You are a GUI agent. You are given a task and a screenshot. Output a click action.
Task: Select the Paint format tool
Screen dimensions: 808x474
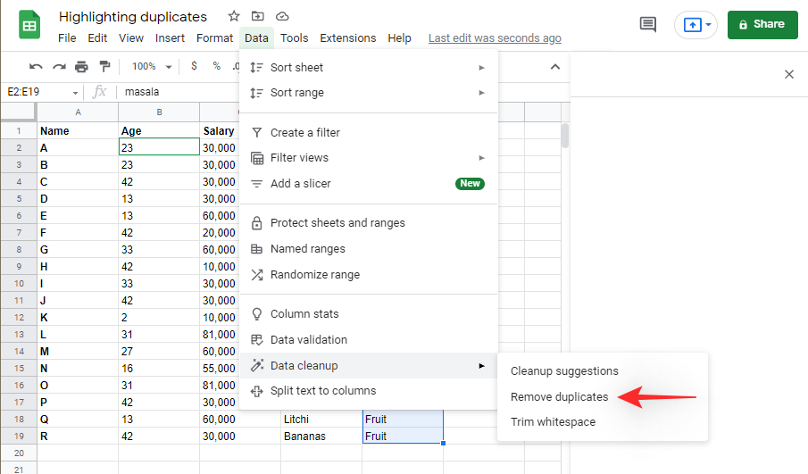104,66
